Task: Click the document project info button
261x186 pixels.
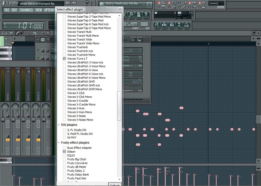Action: click(x=138, y=15)
